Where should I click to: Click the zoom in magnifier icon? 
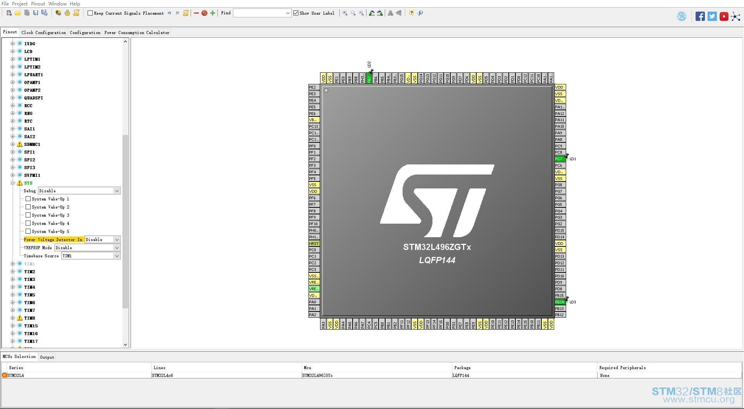click(x=345, y=13)
